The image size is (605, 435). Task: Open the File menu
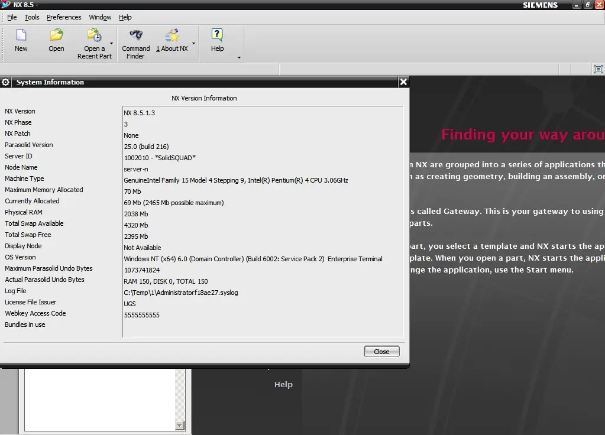(x=12, y=17)
